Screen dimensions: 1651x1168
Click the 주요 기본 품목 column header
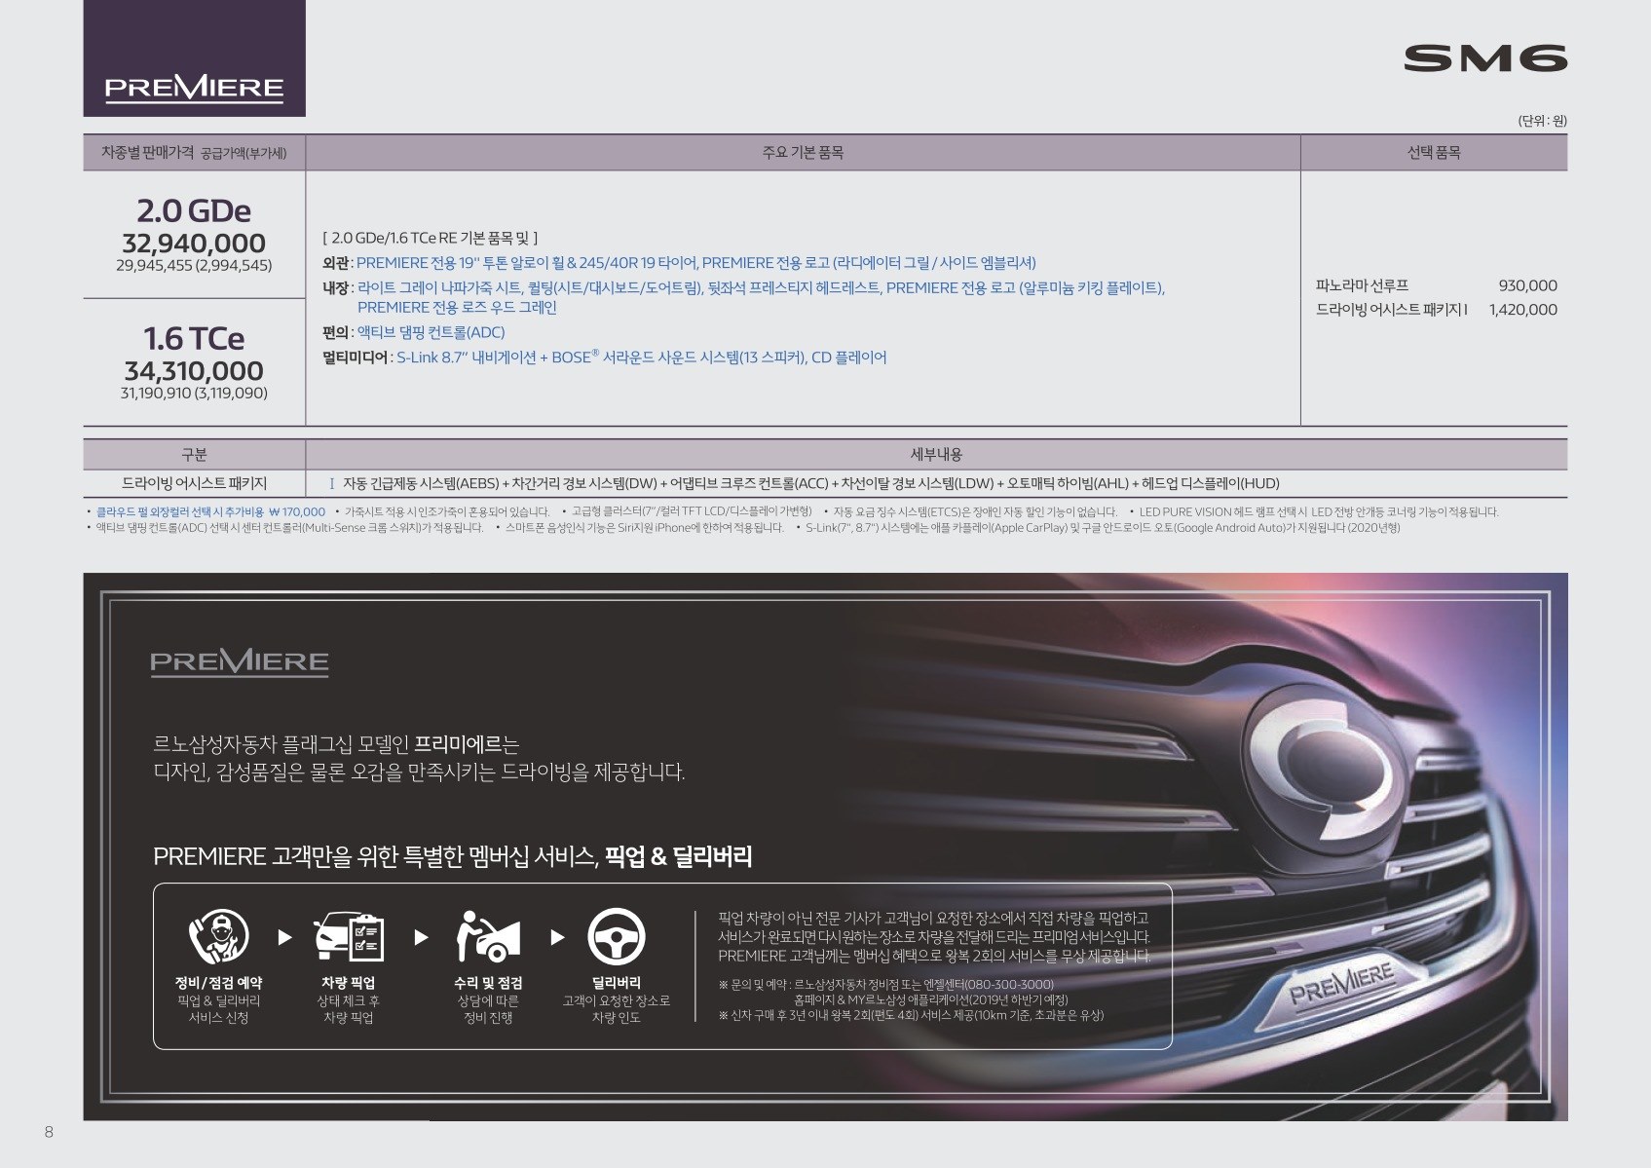pos(803,153)
